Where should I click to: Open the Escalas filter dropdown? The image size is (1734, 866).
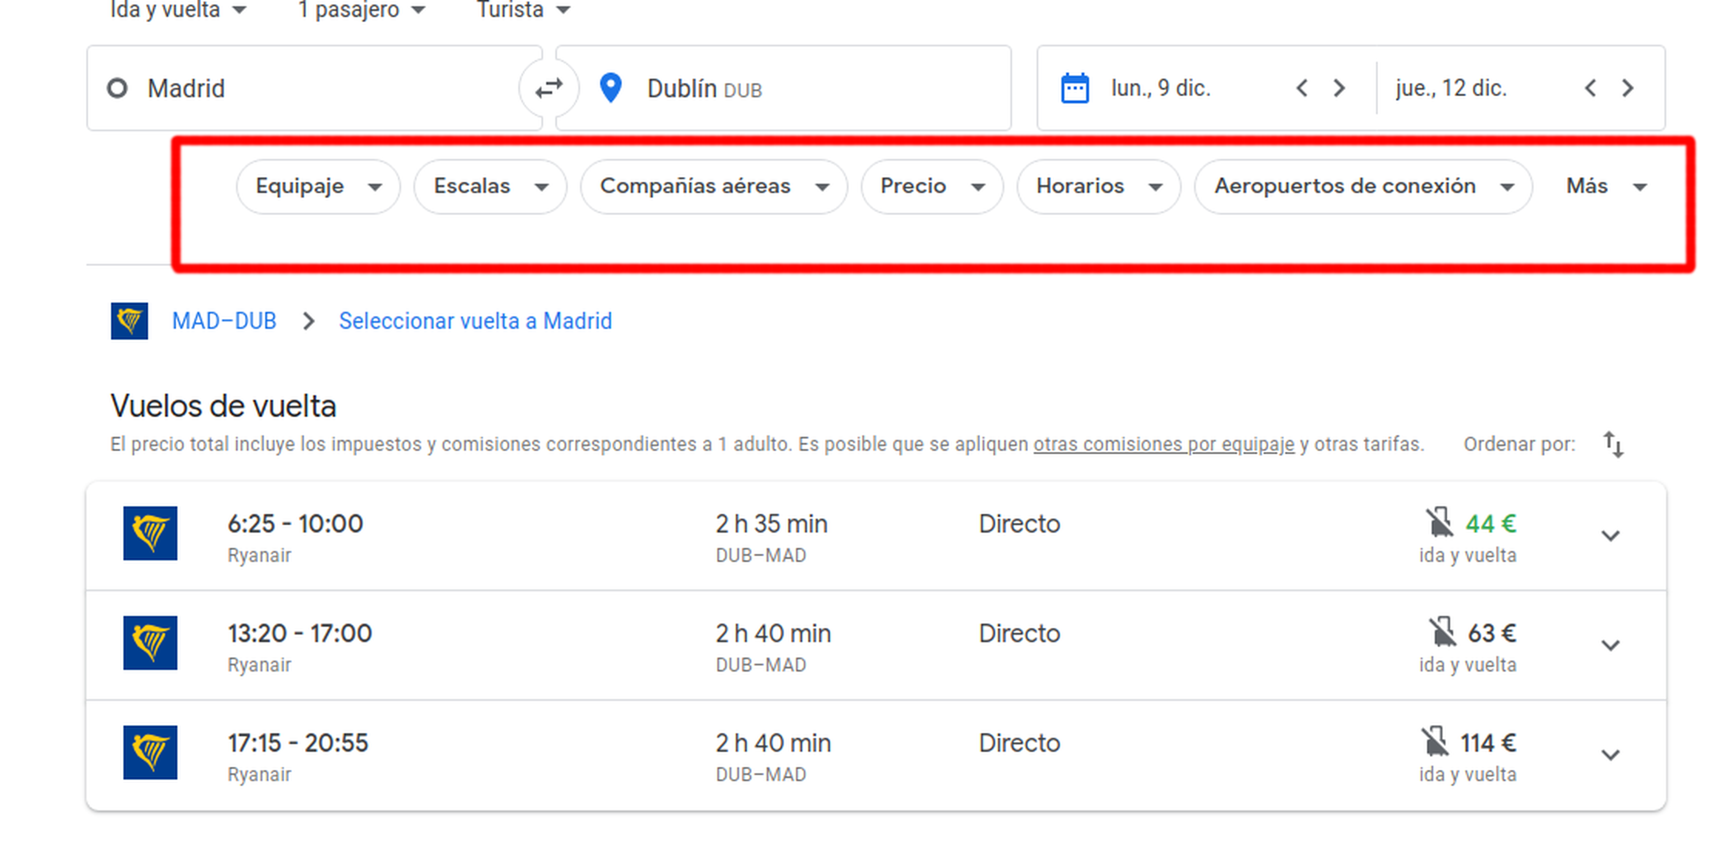pyautogui.click(x=490, y=187)
